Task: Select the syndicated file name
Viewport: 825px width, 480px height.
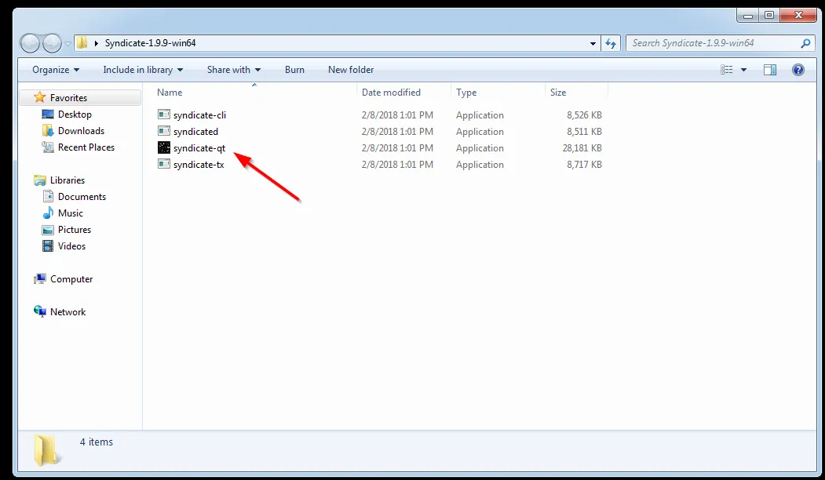Action: coord(195,132)
